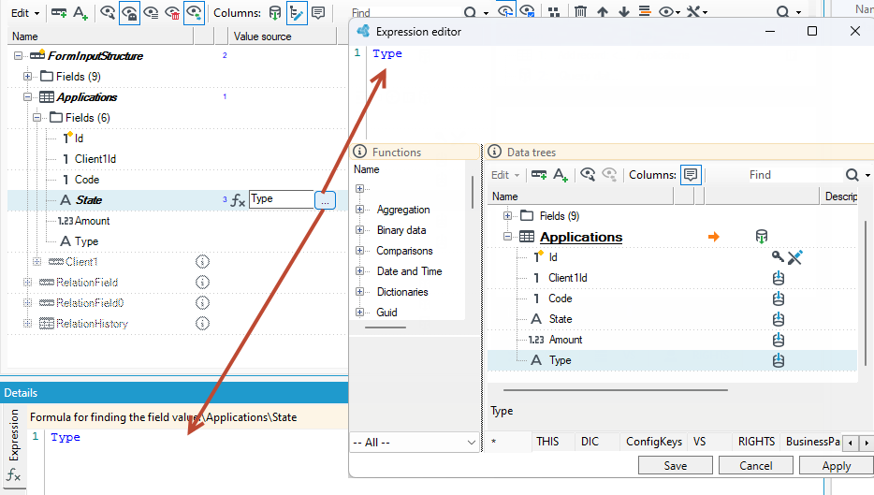
Task: Click the add field (A+) icon in main toolbar
Action: 80,13
